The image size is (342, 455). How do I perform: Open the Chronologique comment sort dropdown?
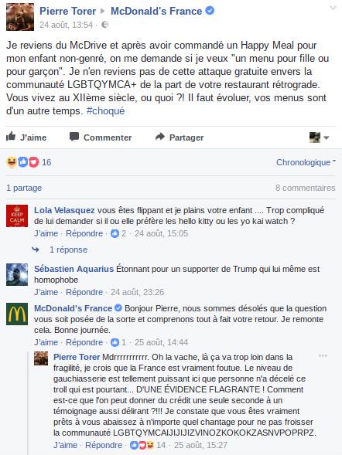point(306,162)
